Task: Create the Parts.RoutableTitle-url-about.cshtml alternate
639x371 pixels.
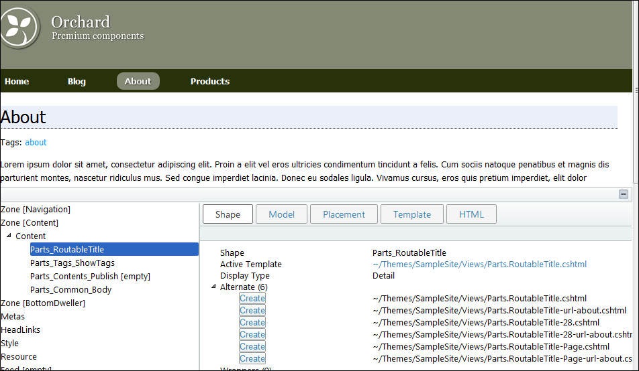Action: 252,310
